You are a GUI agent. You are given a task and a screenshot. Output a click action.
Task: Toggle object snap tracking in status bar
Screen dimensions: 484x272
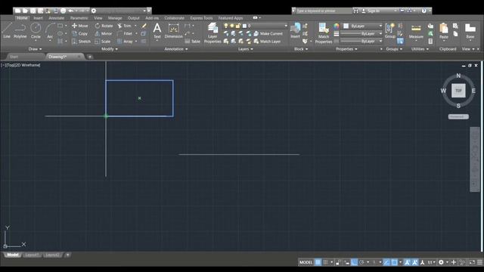pos(386,262)
